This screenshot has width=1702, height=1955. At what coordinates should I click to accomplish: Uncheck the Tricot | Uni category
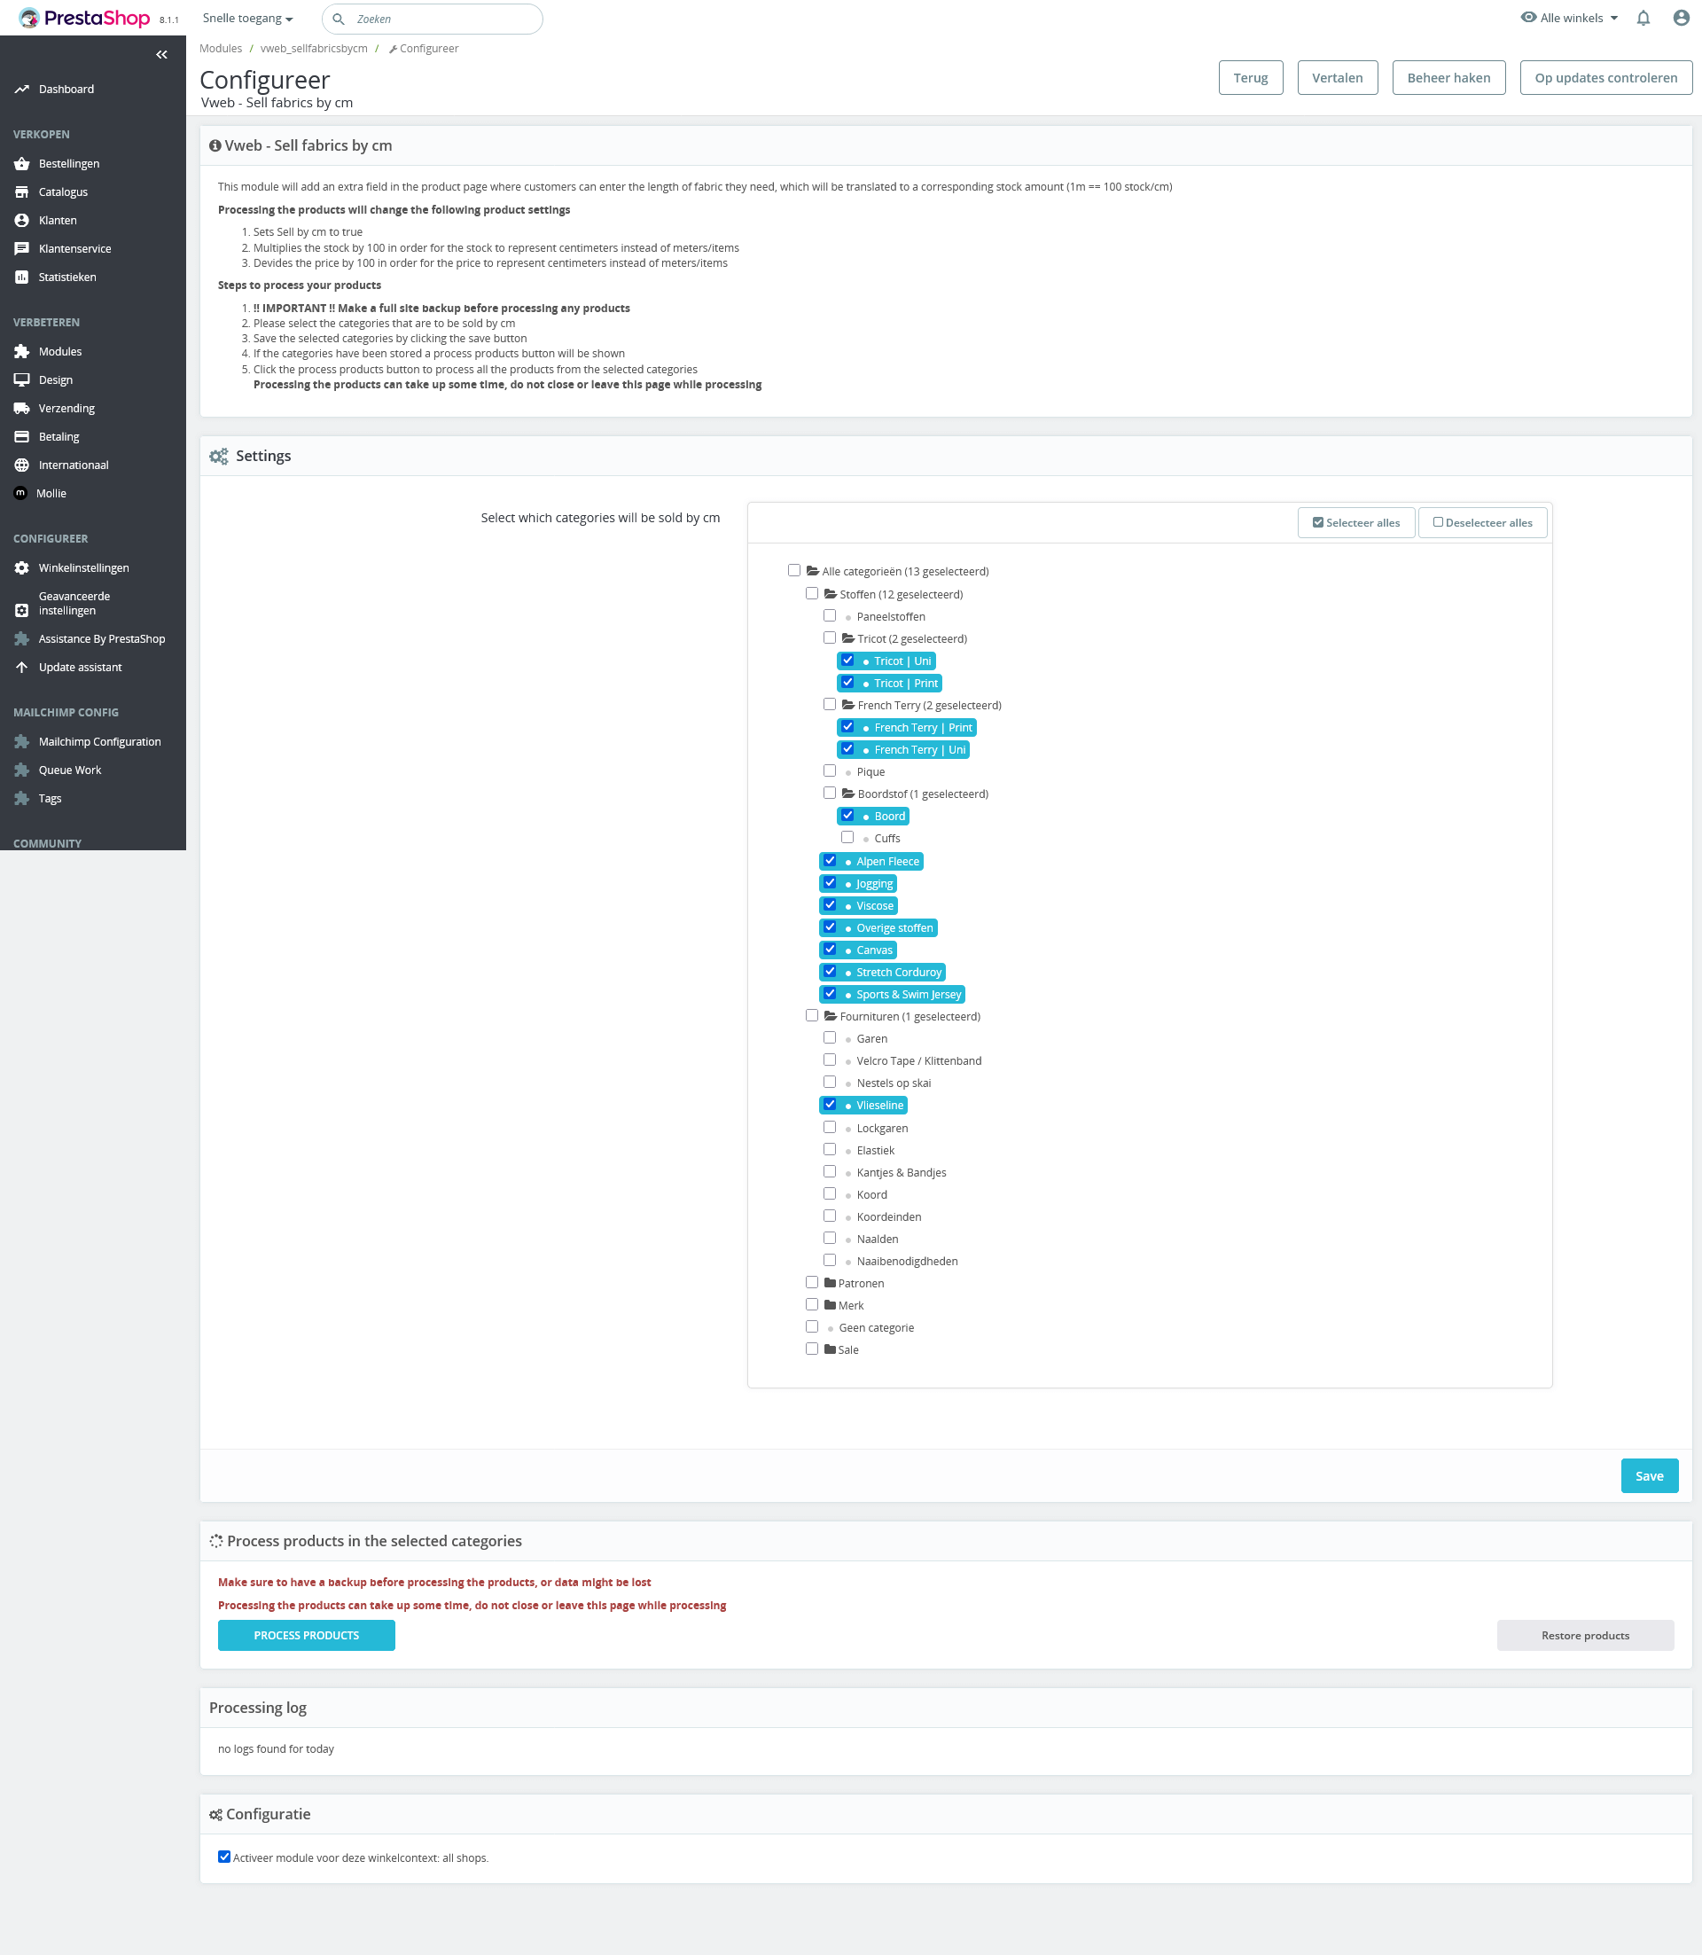click(847, 661)
